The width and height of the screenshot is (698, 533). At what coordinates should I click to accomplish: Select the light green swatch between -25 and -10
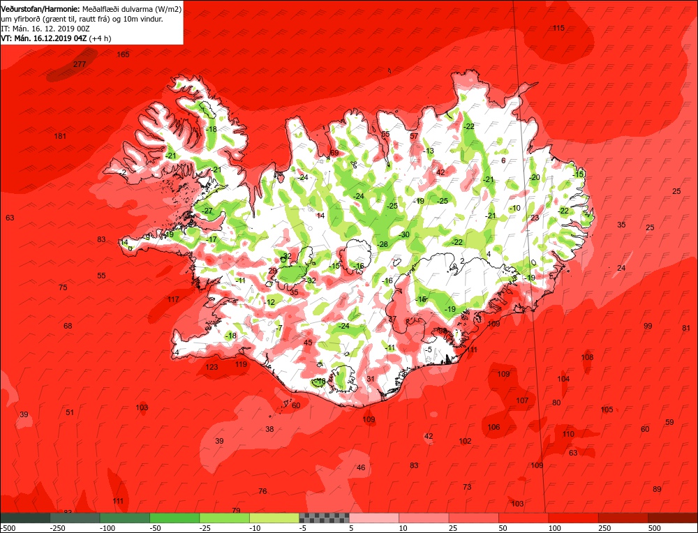[x=224, y=518]
